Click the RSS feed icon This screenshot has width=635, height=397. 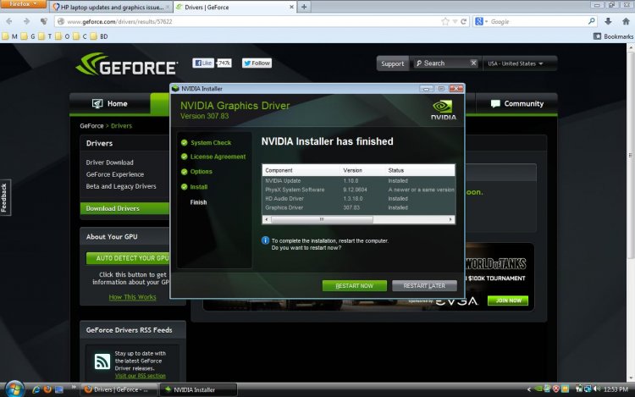click(102, 361)
